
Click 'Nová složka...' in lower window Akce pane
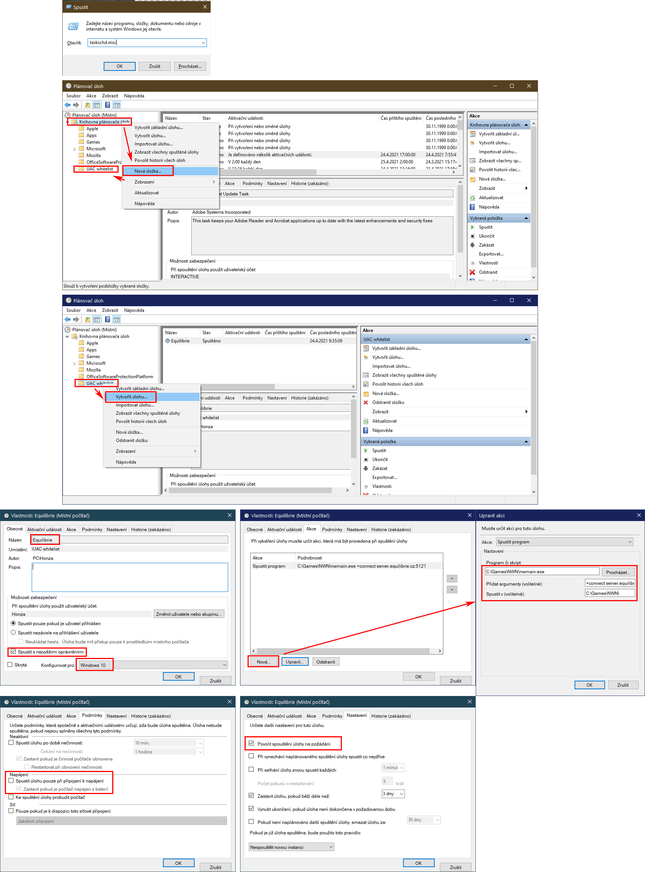(386, 393)
